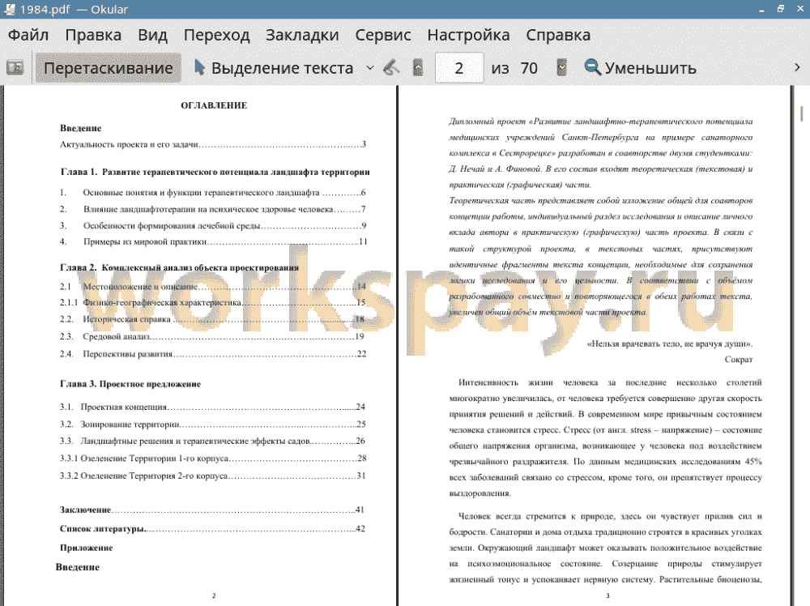Click "Особенности формирования лечебной среды" line
Screen dimensions: 810x606
[x=213, y=225]
